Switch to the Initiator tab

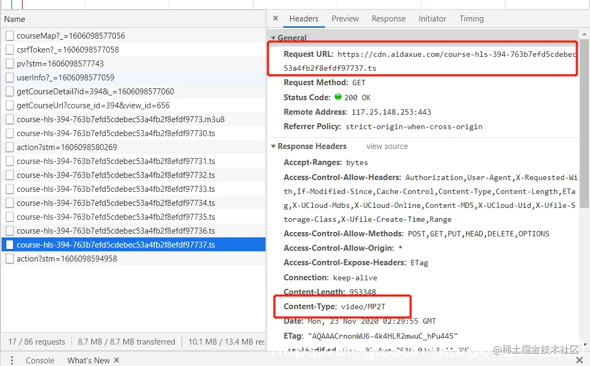coord(432,19)
